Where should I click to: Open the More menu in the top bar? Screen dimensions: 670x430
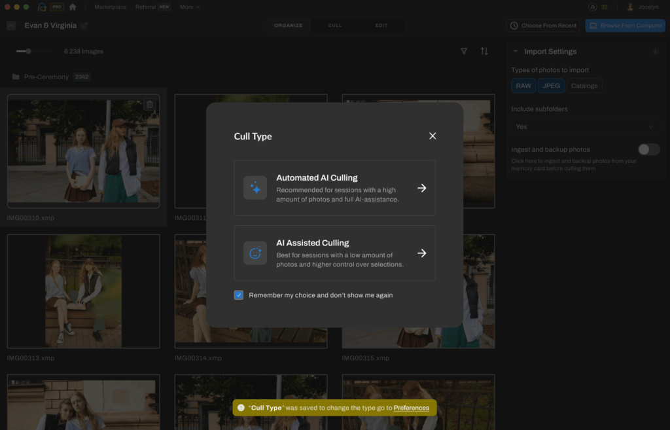(189, 7)
